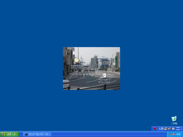Select the Recycle Bin desktop icon
Image resolution: width=183 pixels, height=137 pixels.
(x=174, y=120)
